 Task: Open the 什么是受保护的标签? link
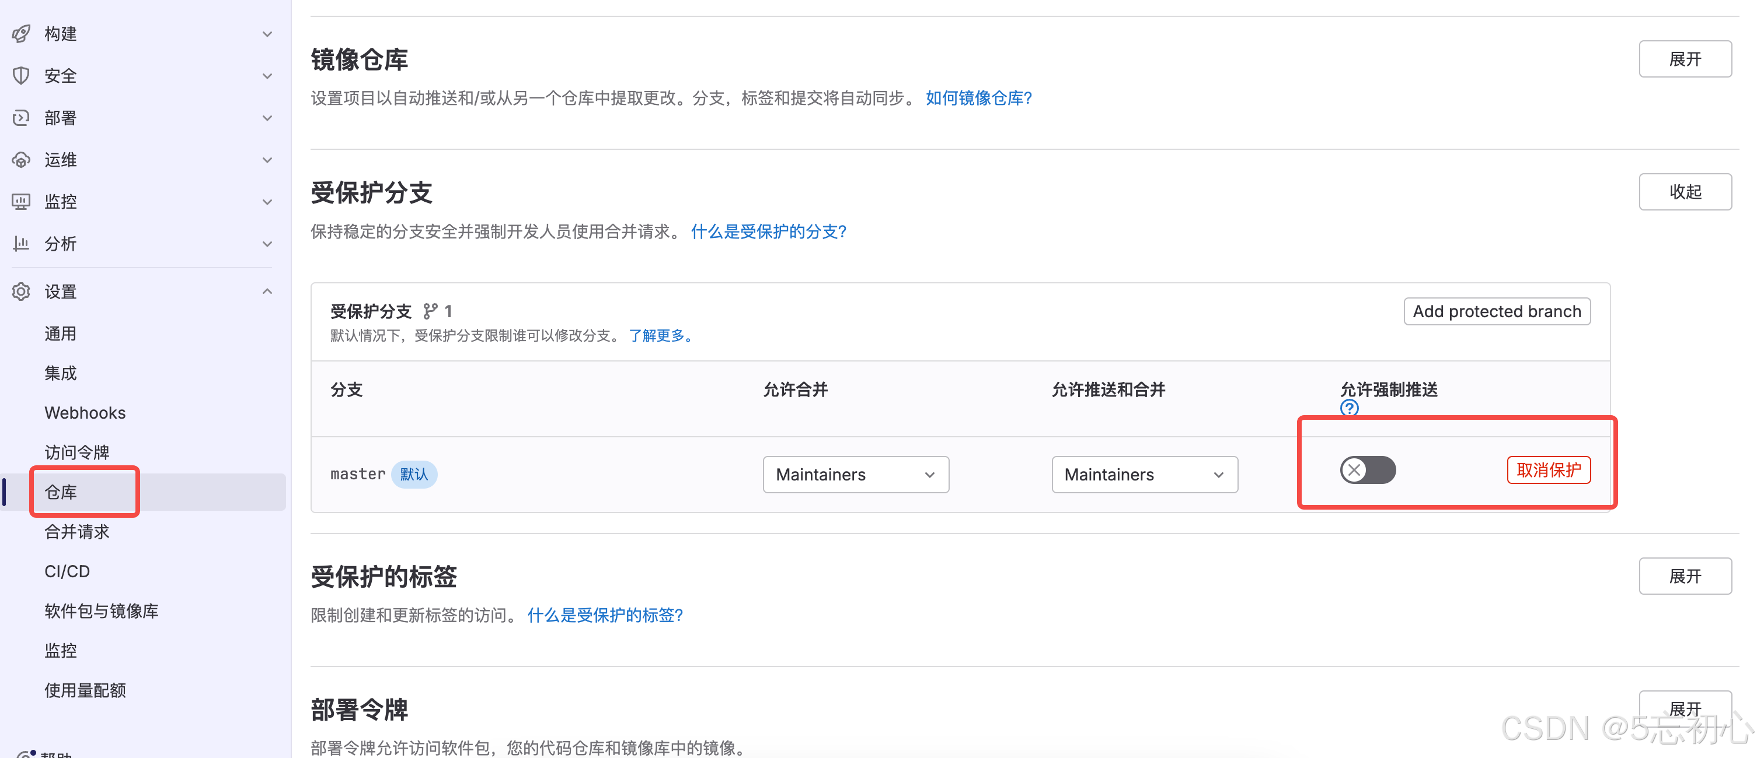click(x=605, y=615)
